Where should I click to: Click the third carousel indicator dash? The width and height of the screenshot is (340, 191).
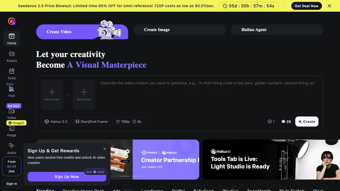pos(137,176)
